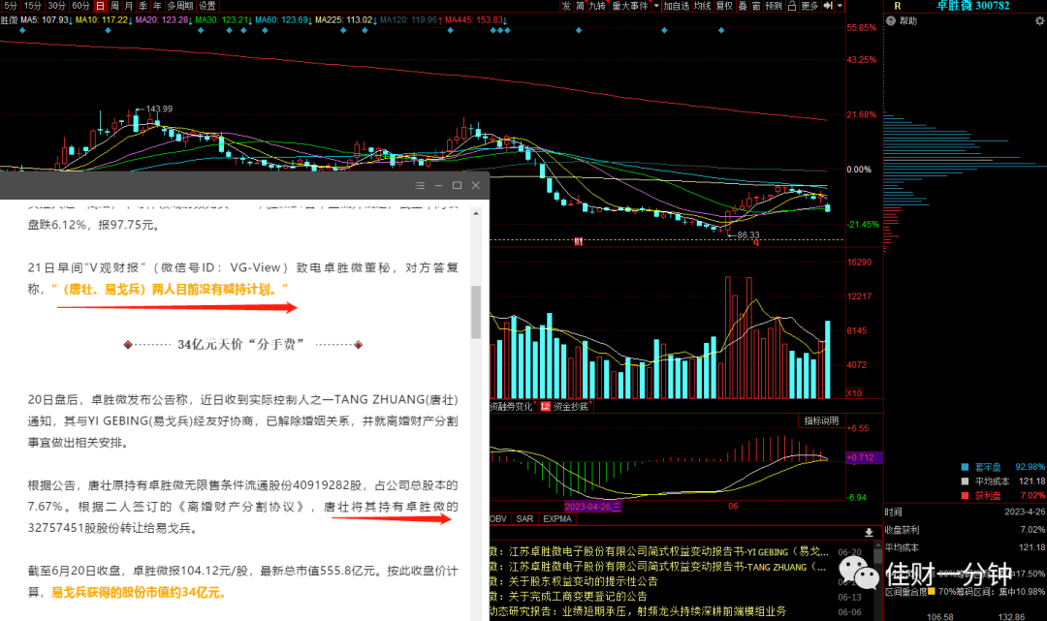Click the blue 套牢盘 legend swatch
The height and width of the screenshot is (621, 1047).
(965, 467)
